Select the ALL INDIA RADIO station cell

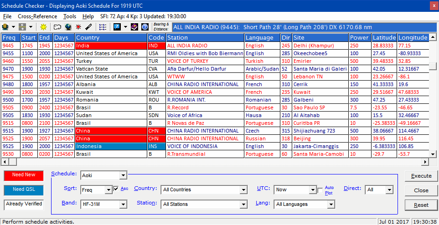coord(205,46)
